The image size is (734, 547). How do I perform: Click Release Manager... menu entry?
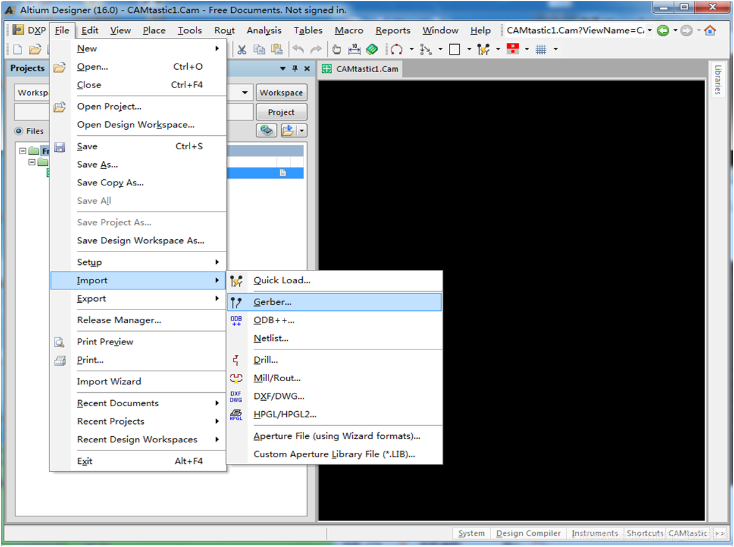click(x=138, y=320)
